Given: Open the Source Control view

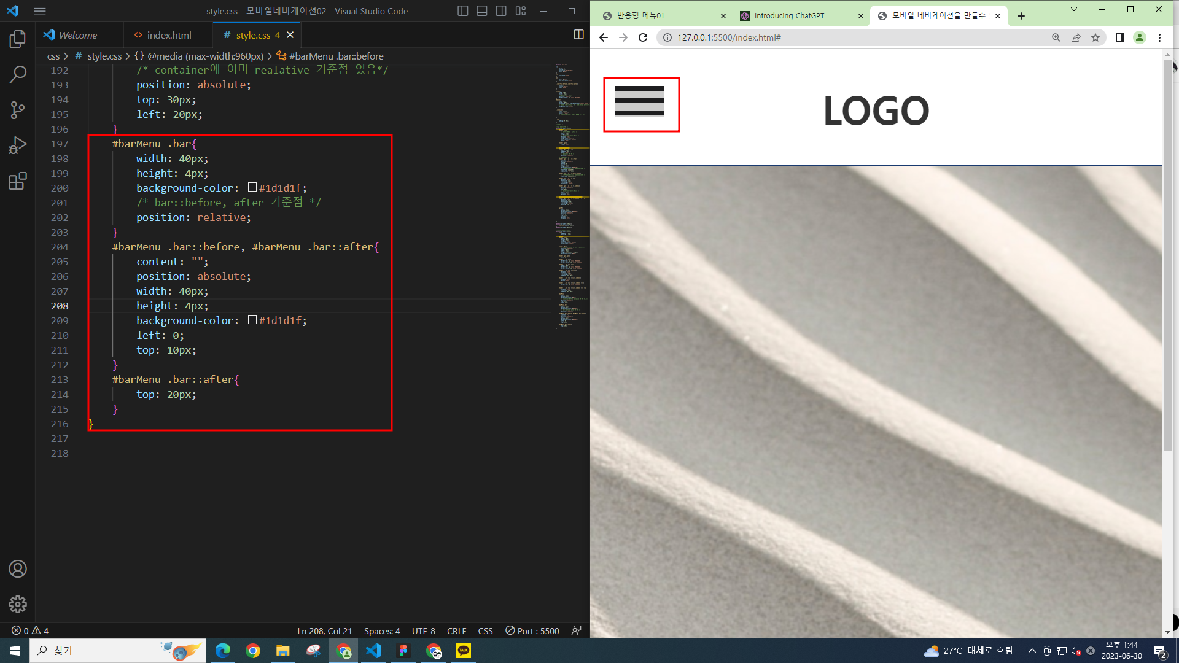Looking at the screenshot, I should click(x=18, y=110).
